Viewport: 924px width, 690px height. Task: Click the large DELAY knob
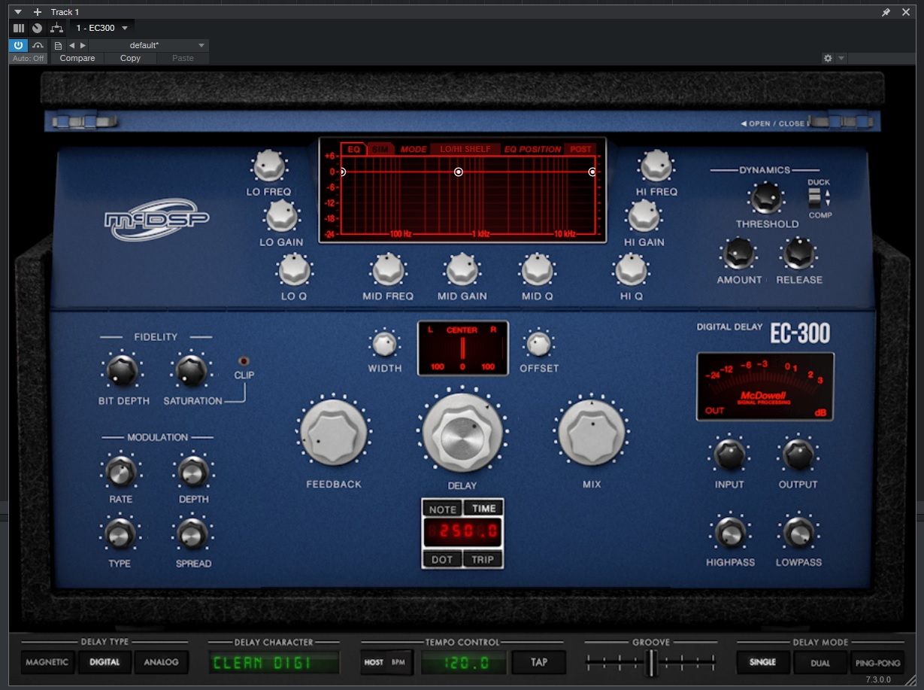462,433
